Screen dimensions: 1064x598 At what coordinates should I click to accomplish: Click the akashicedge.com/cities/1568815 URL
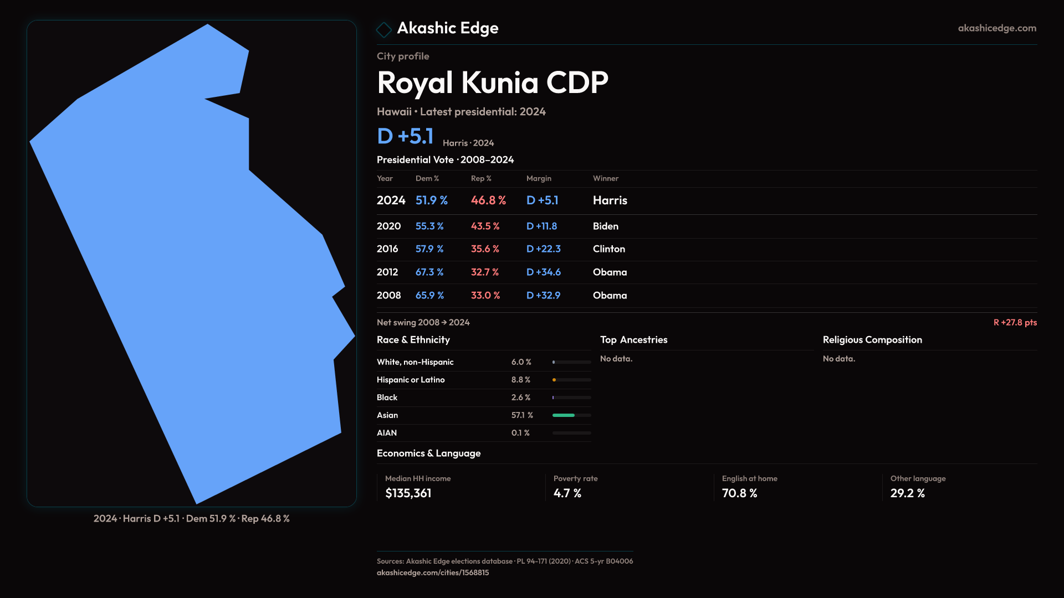point(432,573)
